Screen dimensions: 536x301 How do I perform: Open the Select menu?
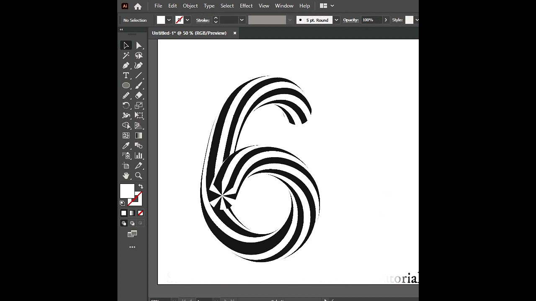coord(227,6)
